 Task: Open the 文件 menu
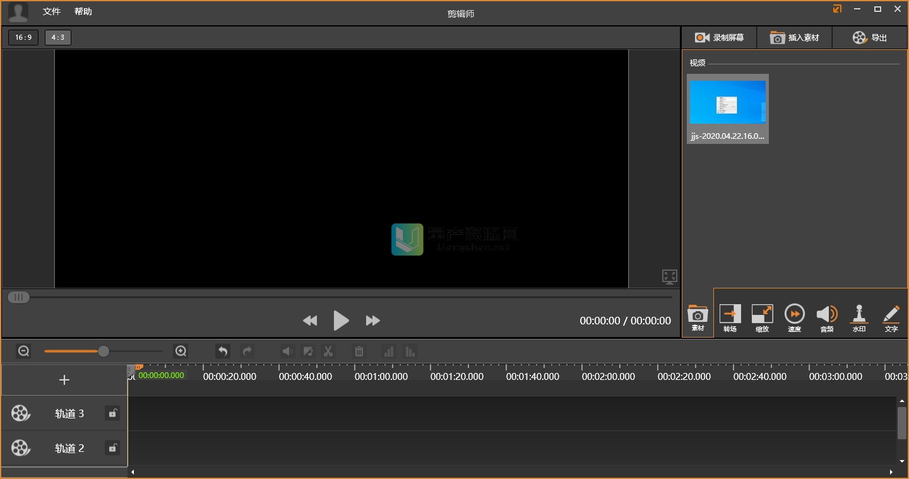tap(52, 12)
